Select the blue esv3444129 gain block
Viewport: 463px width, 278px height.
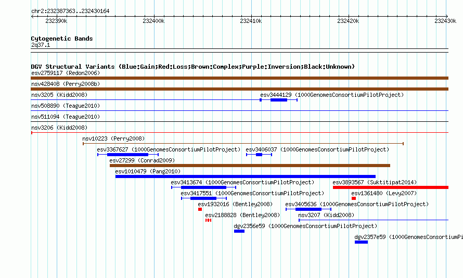coord(279,100)
